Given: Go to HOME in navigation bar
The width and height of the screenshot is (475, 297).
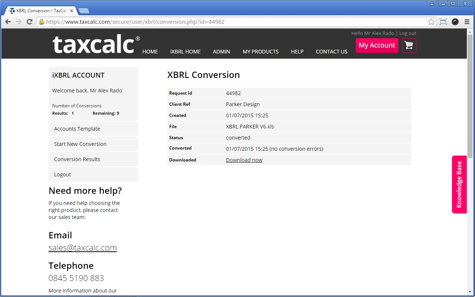Looking at the screenshot, I should [x=150, y=52].
